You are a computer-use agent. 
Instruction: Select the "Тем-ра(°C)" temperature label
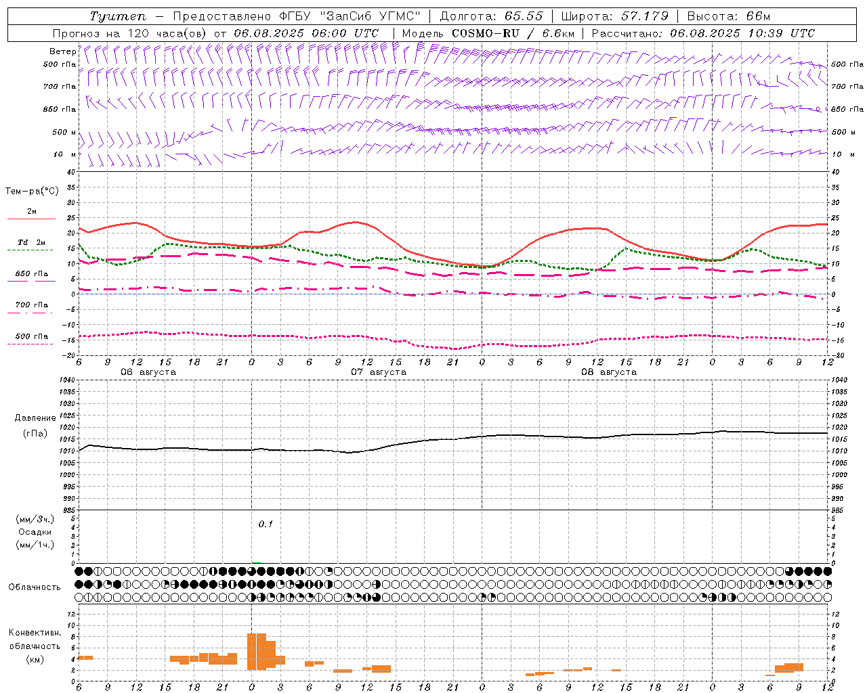pos(32,192)
